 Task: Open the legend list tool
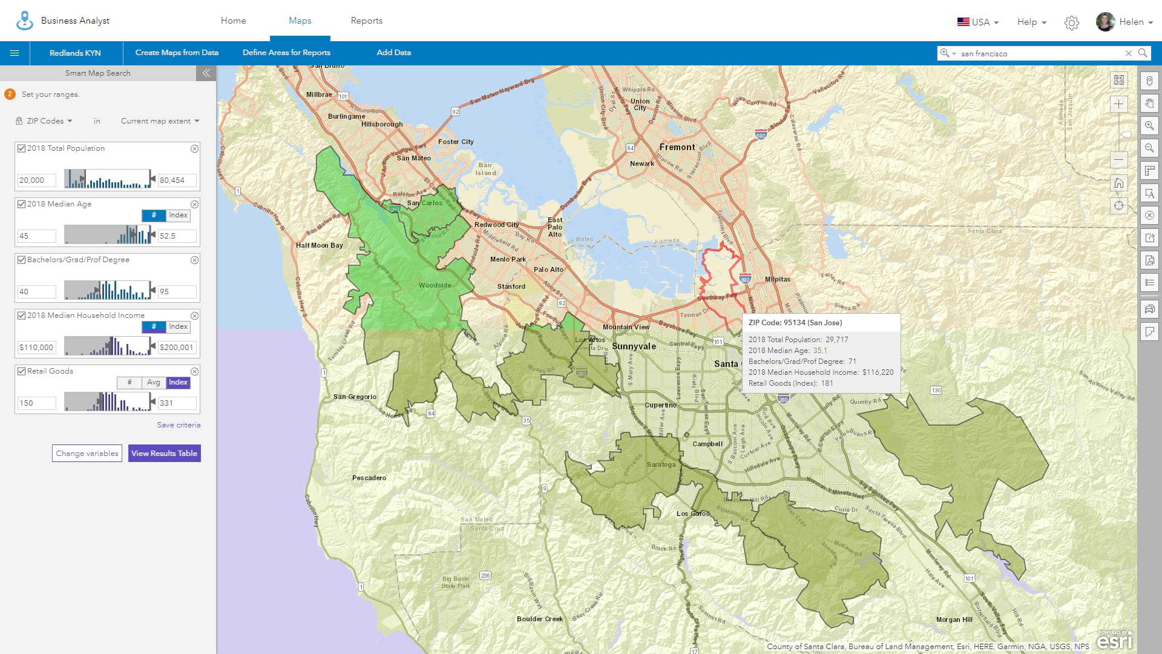pos(1149,283)
